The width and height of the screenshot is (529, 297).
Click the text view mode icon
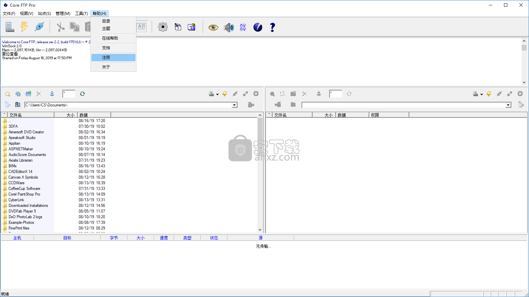tap(141, 27)
